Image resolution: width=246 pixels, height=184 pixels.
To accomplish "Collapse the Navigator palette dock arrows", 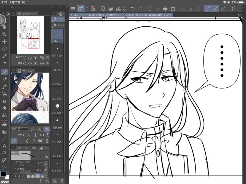I will click(12, 7).
